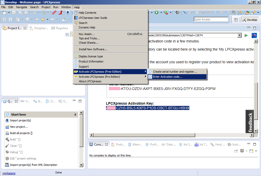Click the Print toolbar icon

pyautogui.click(x=26, y=13)
